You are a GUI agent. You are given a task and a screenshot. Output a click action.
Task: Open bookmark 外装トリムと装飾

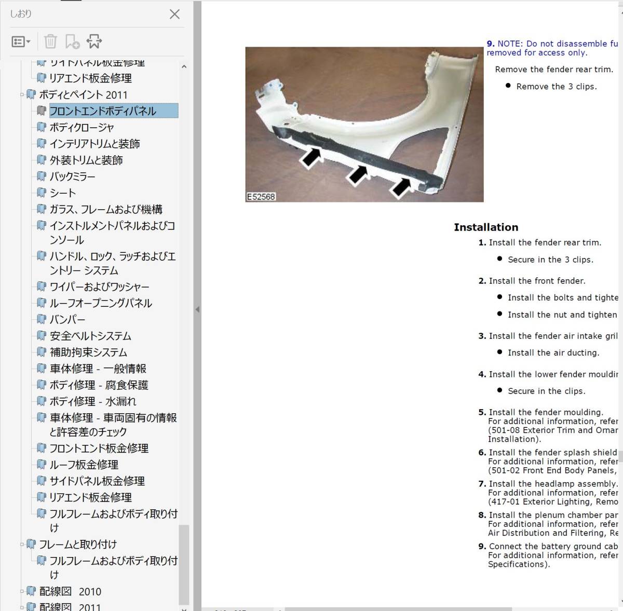86,160
